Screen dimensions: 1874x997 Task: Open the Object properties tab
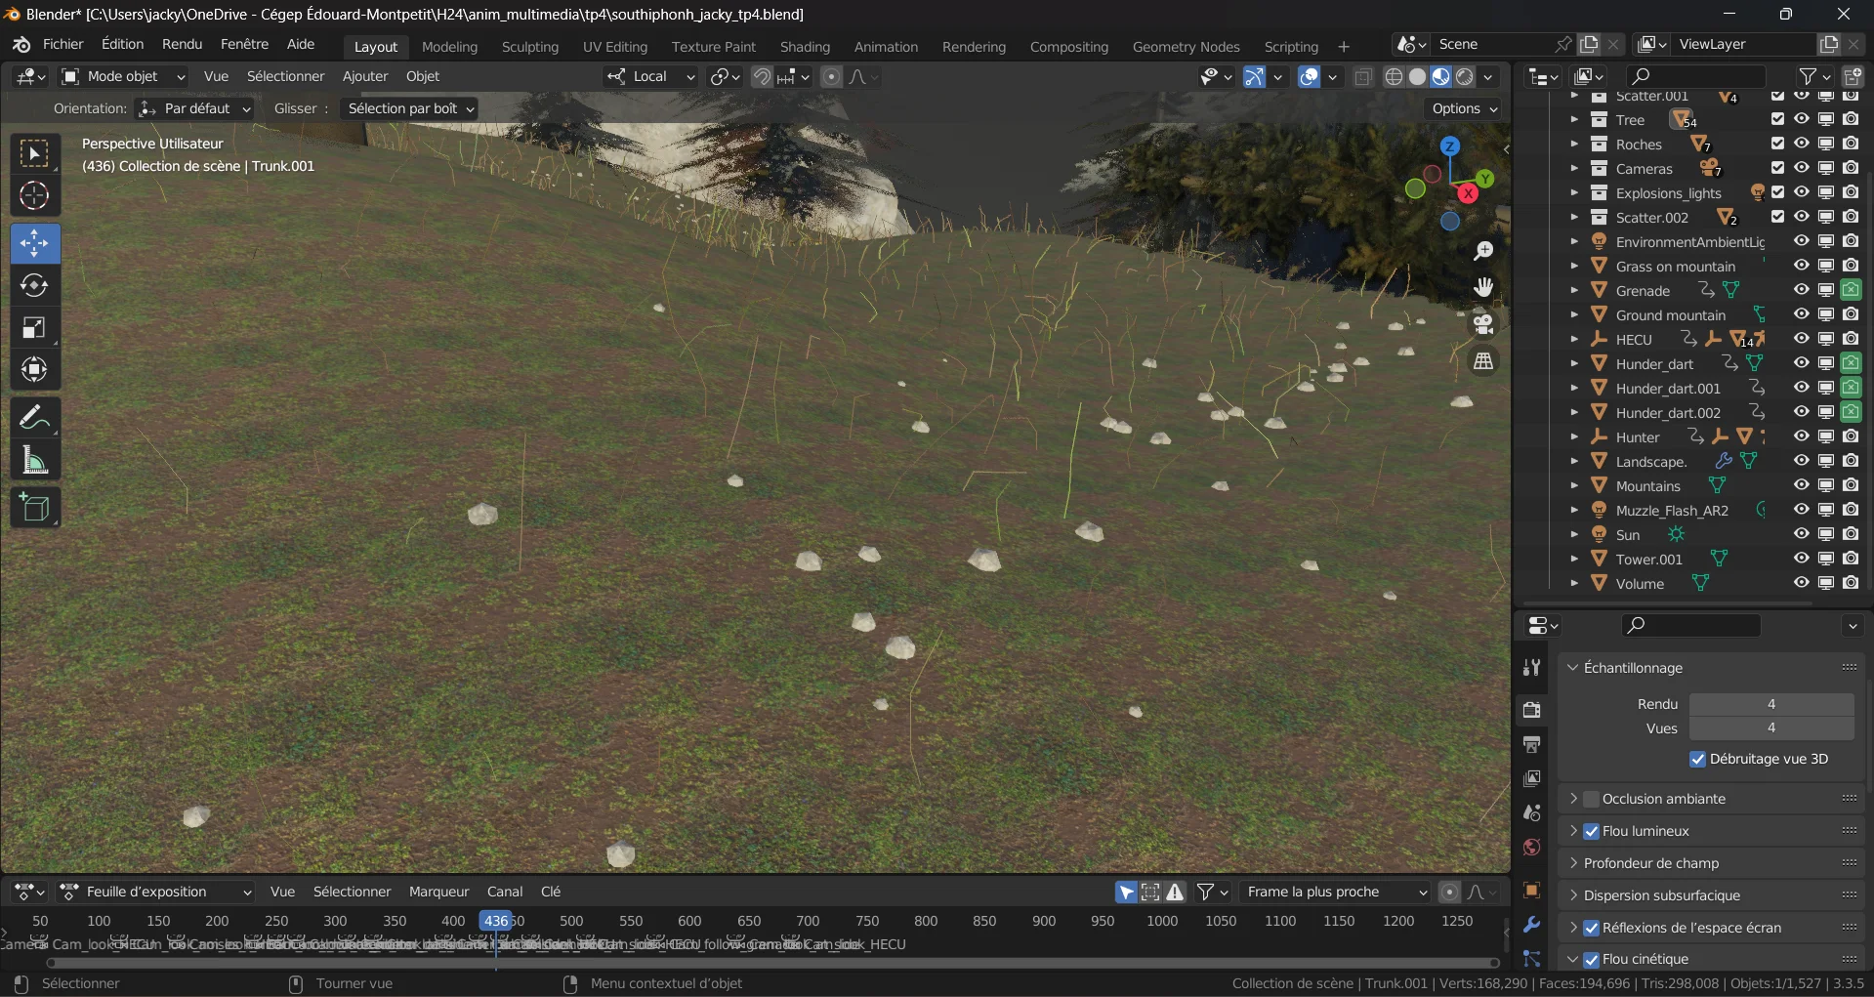1532,890
